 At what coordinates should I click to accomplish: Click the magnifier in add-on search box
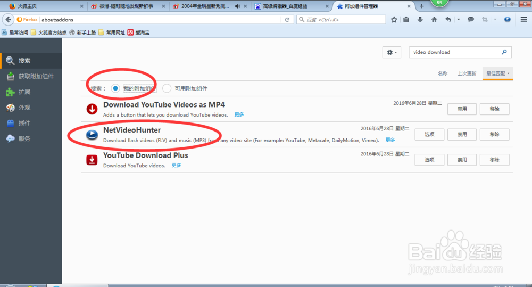504,52
